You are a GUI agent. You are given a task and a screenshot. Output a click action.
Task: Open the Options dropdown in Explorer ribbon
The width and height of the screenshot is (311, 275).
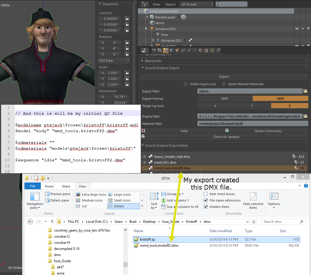click(274, 200)
